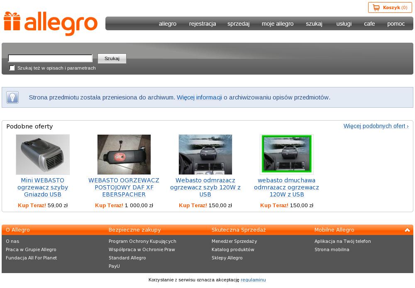This screenshot has height=288, width=415.
Task: Open 'Standard Allegro' footer link
Action: tap(127, 258)
